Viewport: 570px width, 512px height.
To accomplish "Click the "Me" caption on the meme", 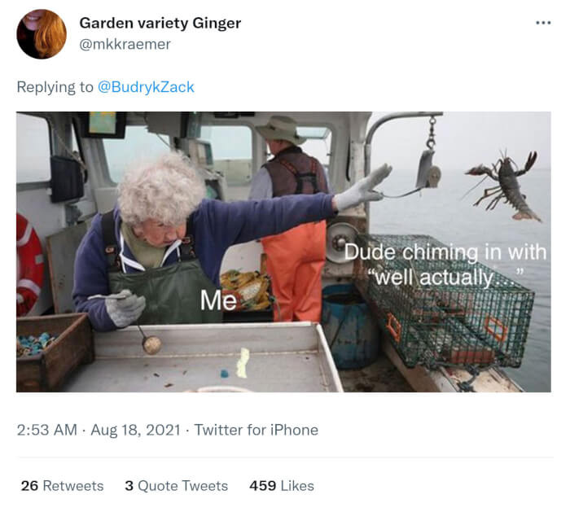I will point(218,300).
